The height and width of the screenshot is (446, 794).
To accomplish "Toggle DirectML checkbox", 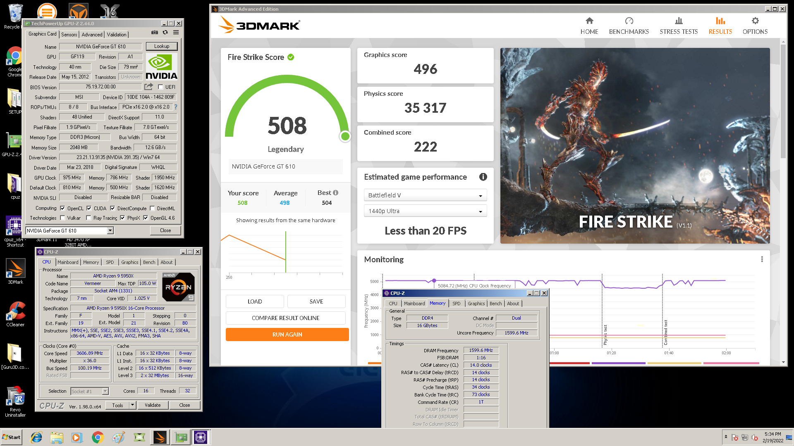I will [152, 209].
